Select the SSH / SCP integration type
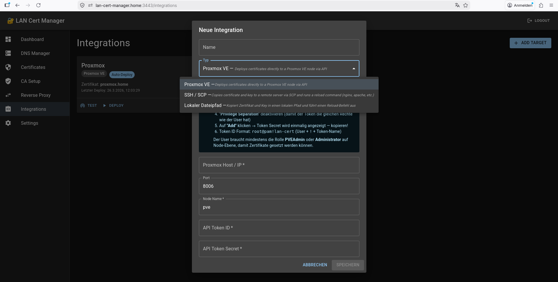Screen dimensions: 558x282 [x=279, y=95]
